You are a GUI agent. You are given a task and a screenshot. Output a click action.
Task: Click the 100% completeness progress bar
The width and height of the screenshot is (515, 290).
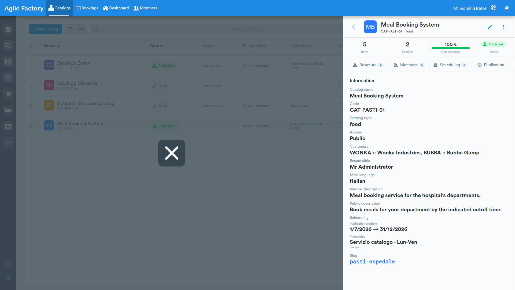451,48
